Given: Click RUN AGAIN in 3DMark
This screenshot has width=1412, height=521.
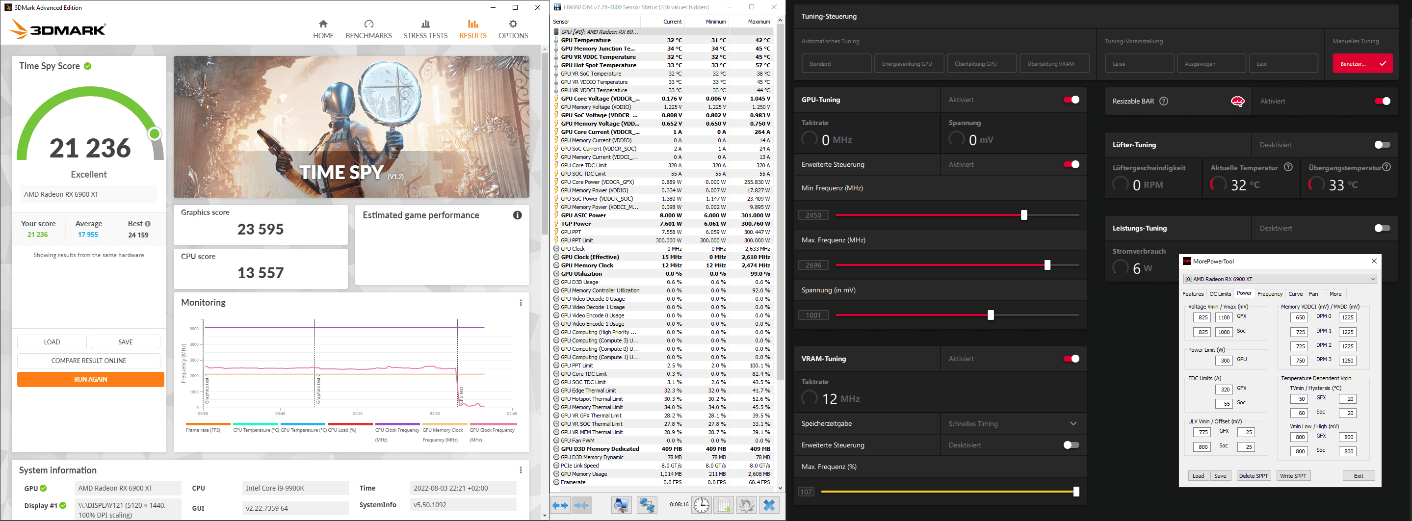Looking at the screenshot, I should pos(90,380).
